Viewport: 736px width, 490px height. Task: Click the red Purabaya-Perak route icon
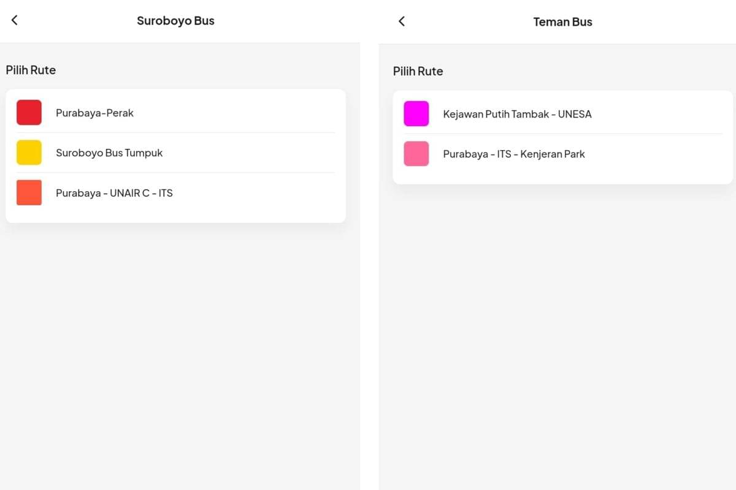click(x=29, y=113)
